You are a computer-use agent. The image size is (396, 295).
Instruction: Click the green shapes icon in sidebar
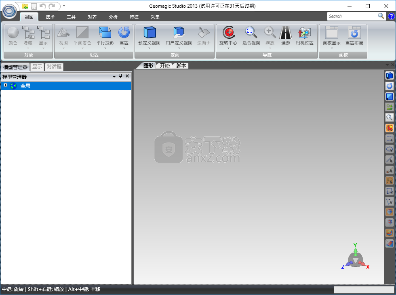tap(390, 107)
